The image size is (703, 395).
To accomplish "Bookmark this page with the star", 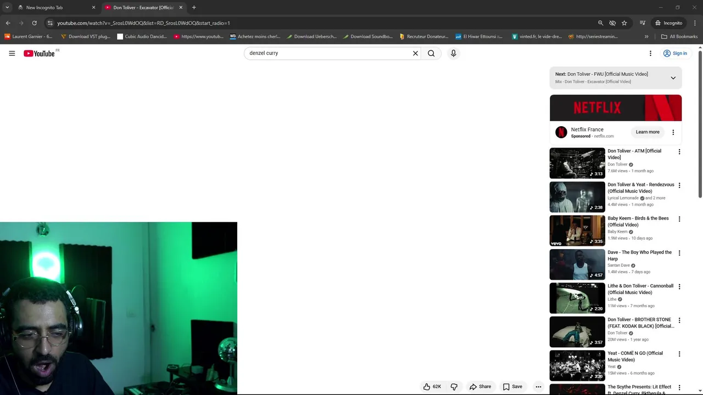I will 624,23.
